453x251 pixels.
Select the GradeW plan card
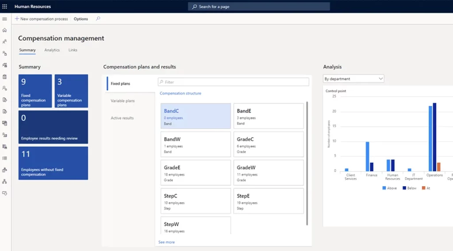pos(269,172)
